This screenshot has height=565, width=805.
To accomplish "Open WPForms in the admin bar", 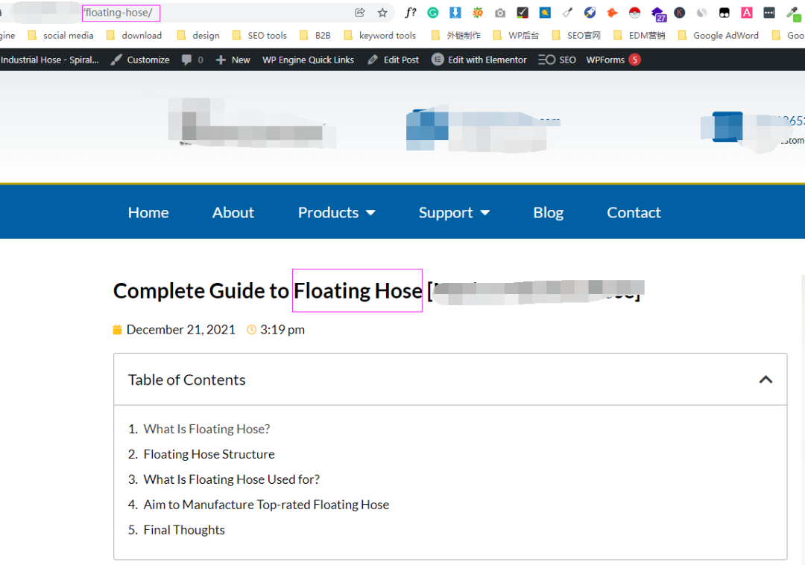I will click(x=605, y=60).
